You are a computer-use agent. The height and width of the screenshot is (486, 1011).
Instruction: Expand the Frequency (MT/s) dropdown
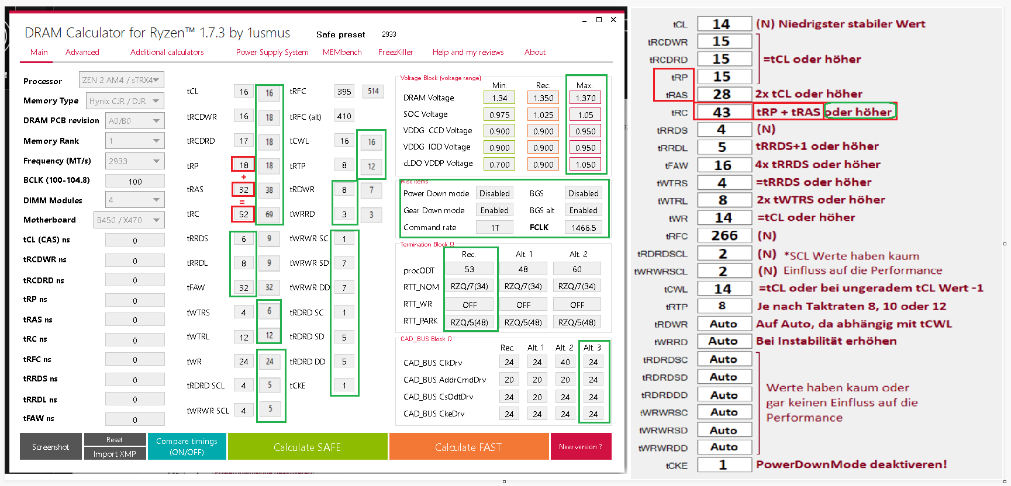click(x=135, y=161)
